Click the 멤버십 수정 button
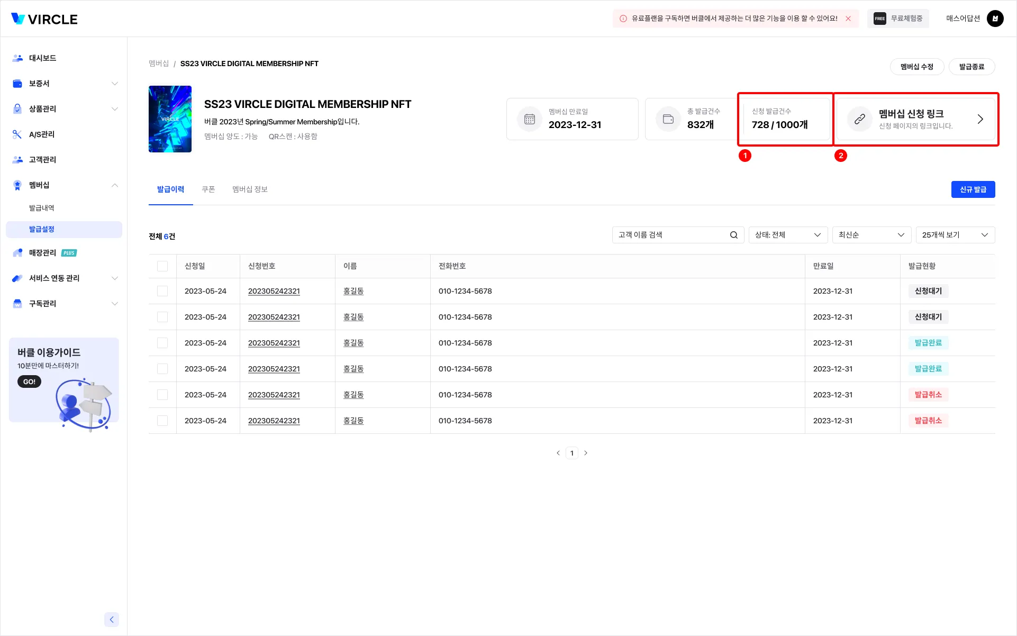 click(x=916, y=67)
